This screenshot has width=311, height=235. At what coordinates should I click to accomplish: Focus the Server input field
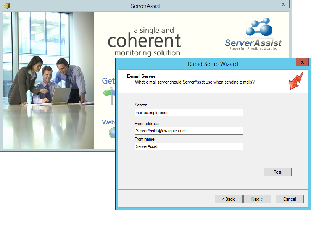189,113
